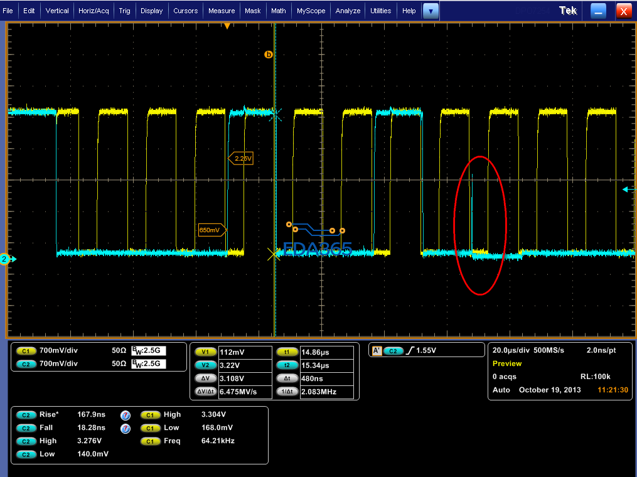637x477 pixels.
Task: Click the info icon beside Rise measurement
Action: (x=125, y=415)
